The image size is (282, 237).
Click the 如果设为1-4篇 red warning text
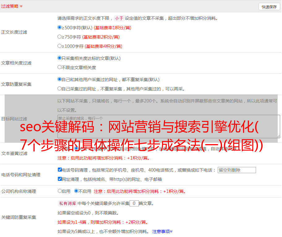[x=103, y=222]
